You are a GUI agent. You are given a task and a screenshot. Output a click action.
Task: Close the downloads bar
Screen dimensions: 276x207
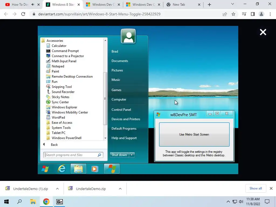click(x=271, y=188)
